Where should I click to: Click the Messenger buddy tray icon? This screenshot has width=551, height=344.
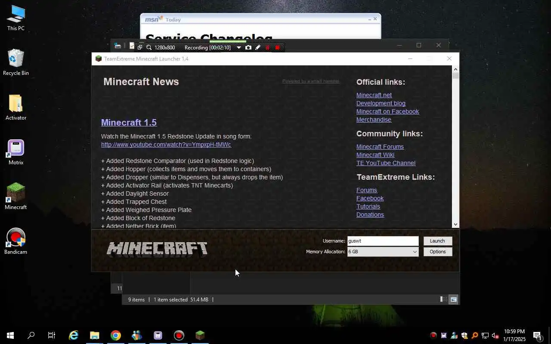point(454,335)
